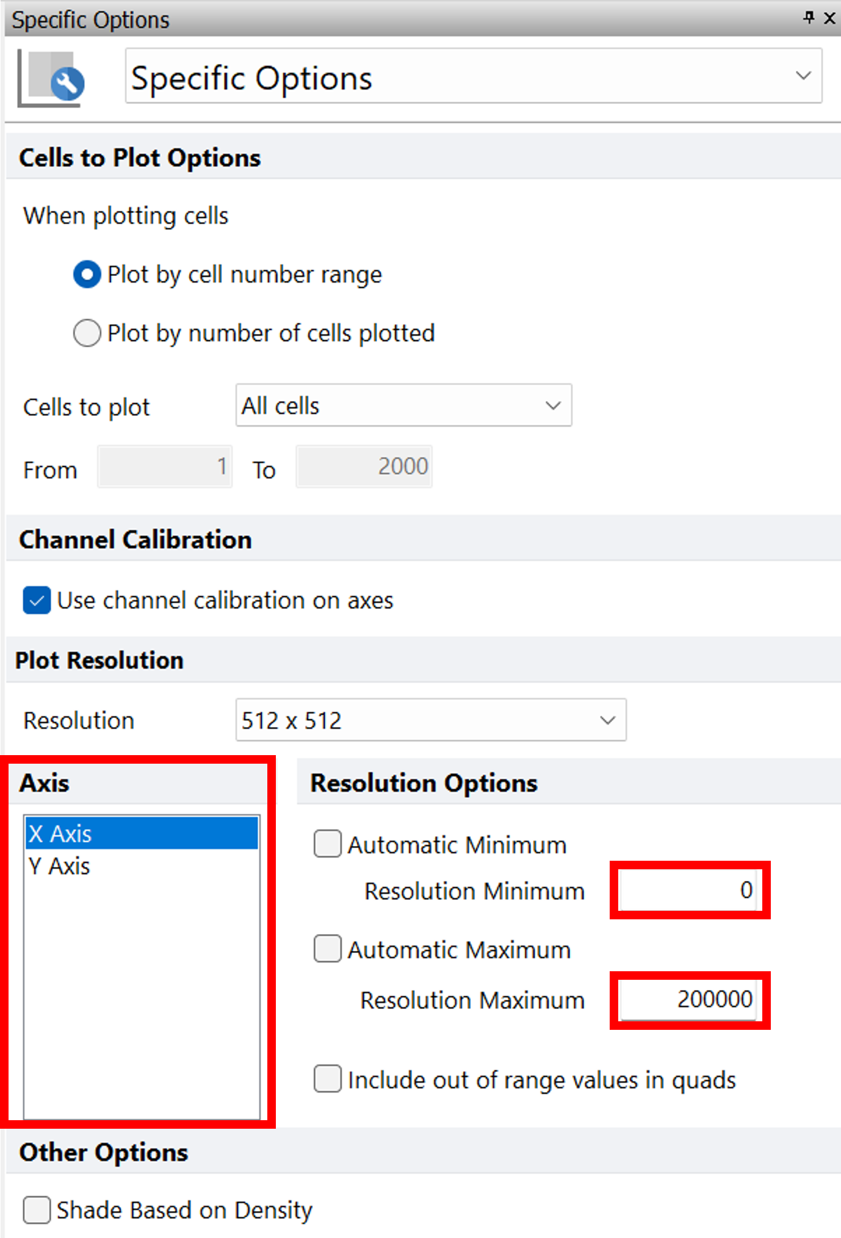Enable Automatic Maximum checkbox

[x=328, y=949]
